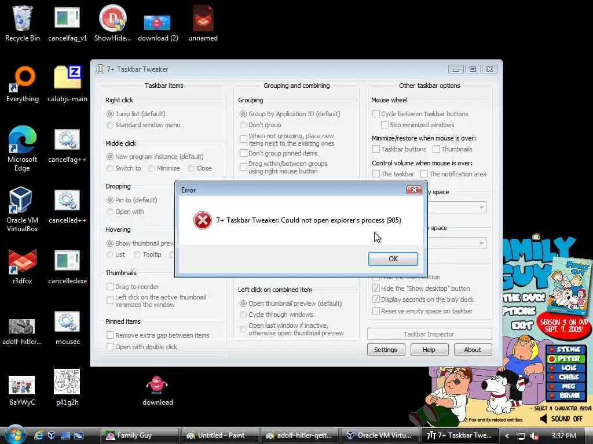Image resolution: width=593 pixels, height=444 pixels.
Task: Select the r3dfox desktop shortcut
Action: [x=23, y=266]
